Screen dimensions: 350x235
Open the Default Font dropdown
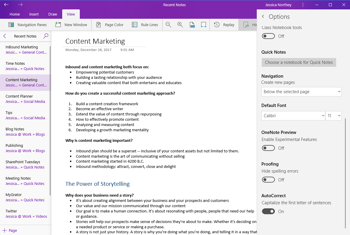(x=293, y=115)
